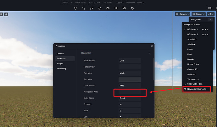Viewport: 217px width, 127px height.
Task: Select D5 Preset 2 navigation preset
Action: (192, 34)
